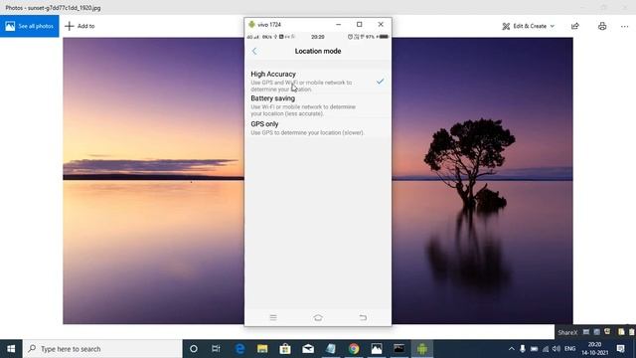The height and width of the screenshot is (358, 636).
Task: Go back from Location mode screen
Action: click(x=254, y=51)
